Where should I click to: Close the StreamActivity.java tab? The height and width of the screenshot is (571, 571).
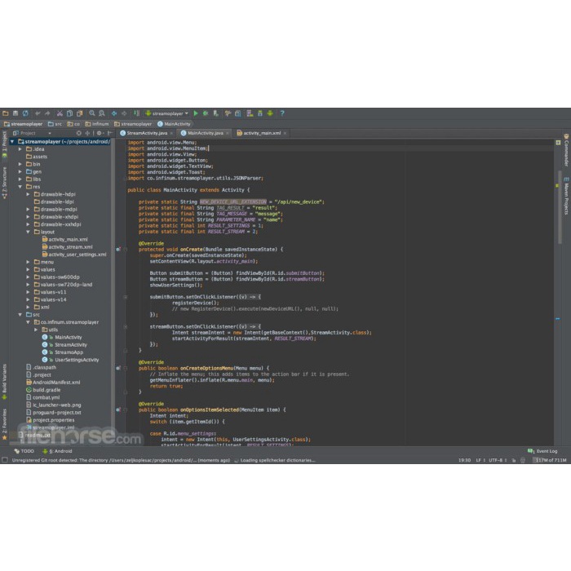pos(171,133)
